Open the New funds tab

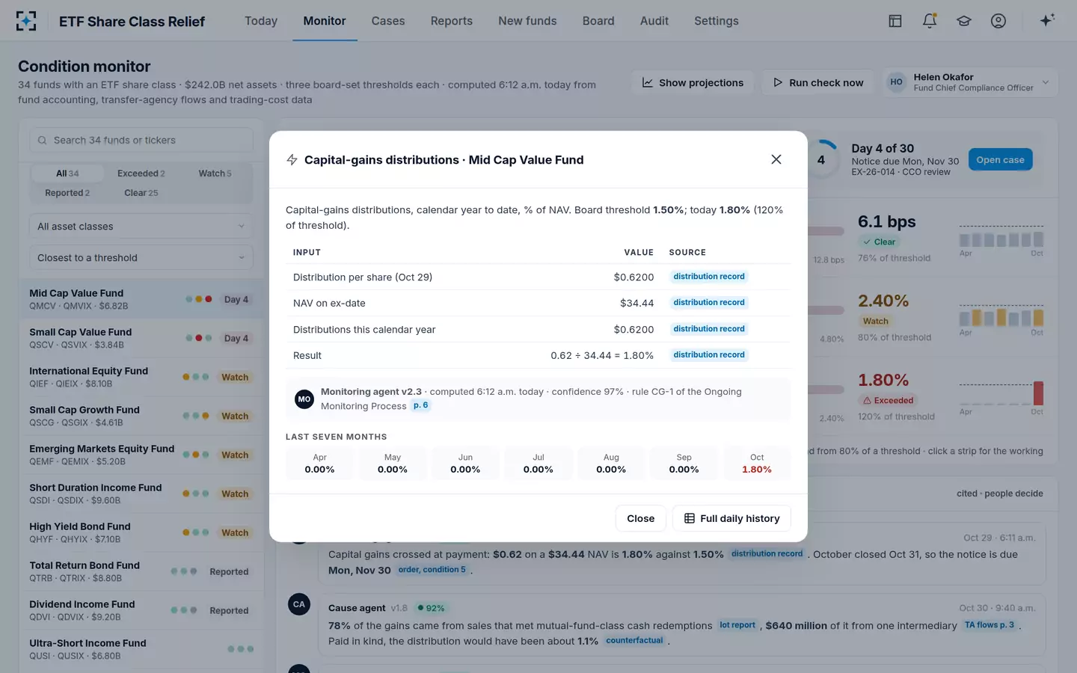[x=527, y=21]
